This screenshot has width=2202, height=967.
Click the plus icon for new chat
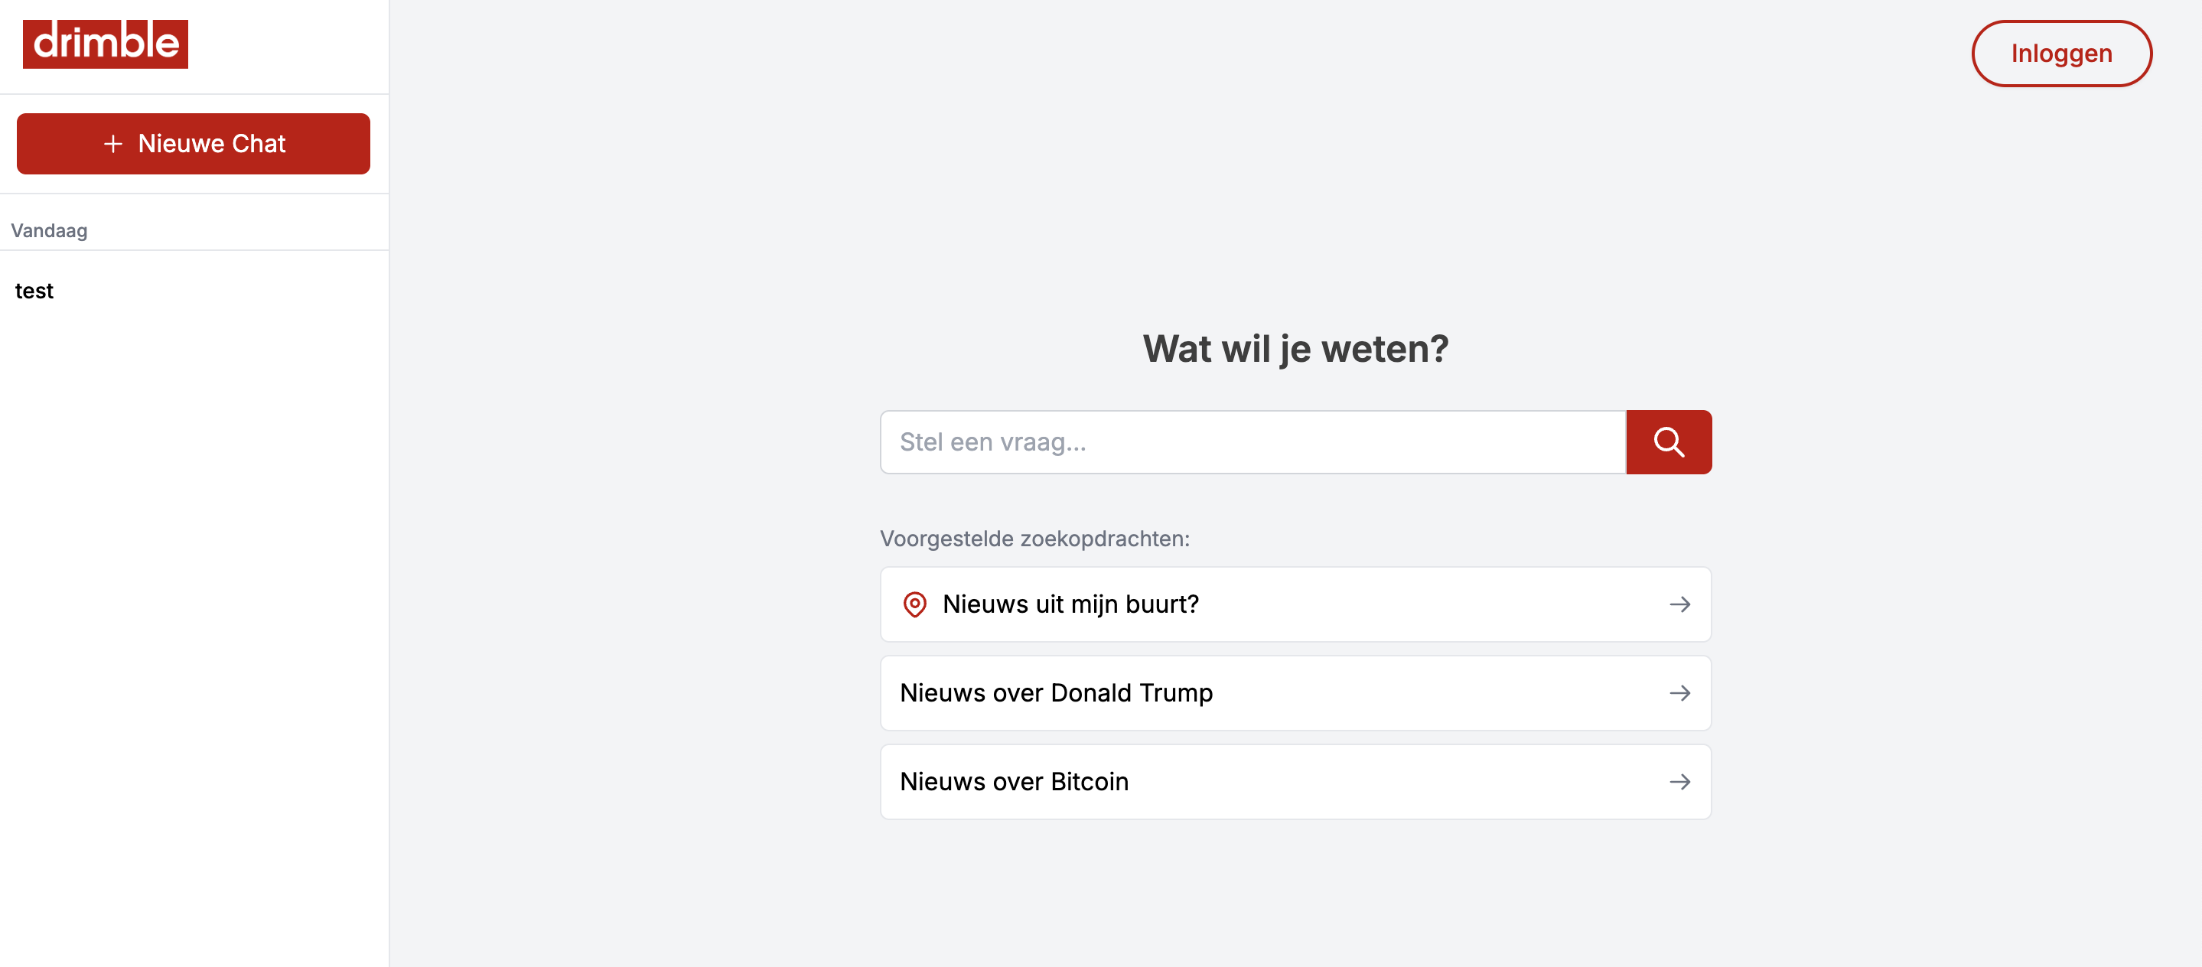coord(112,144)
